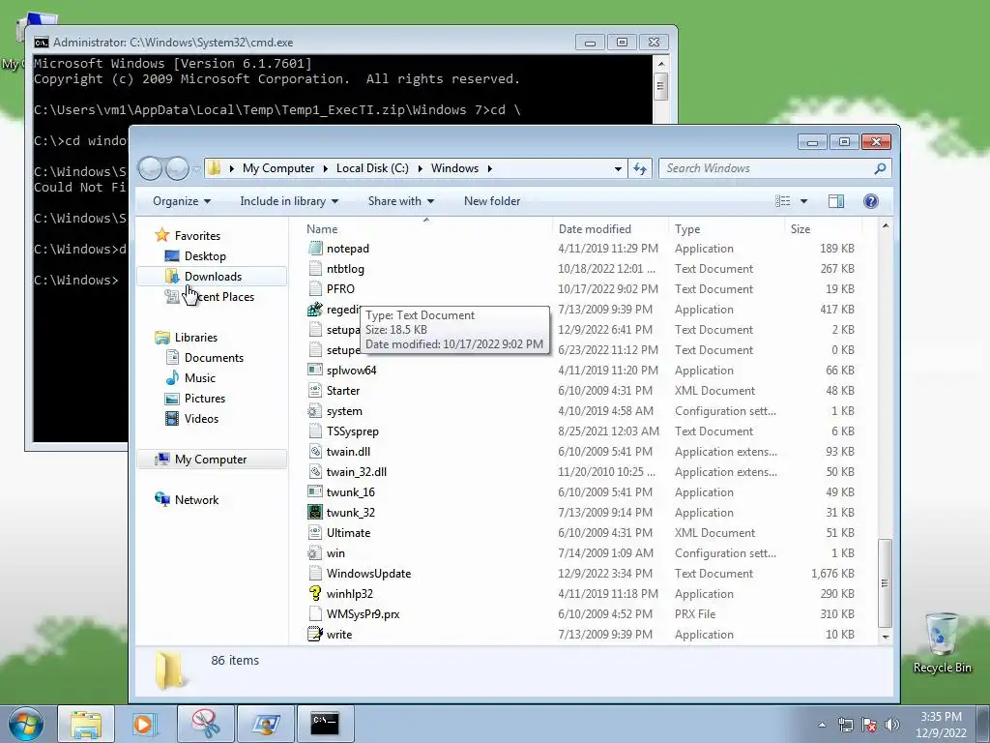Click the Search Windows input field
Viewport: 990px width, 743px height.
767,168
